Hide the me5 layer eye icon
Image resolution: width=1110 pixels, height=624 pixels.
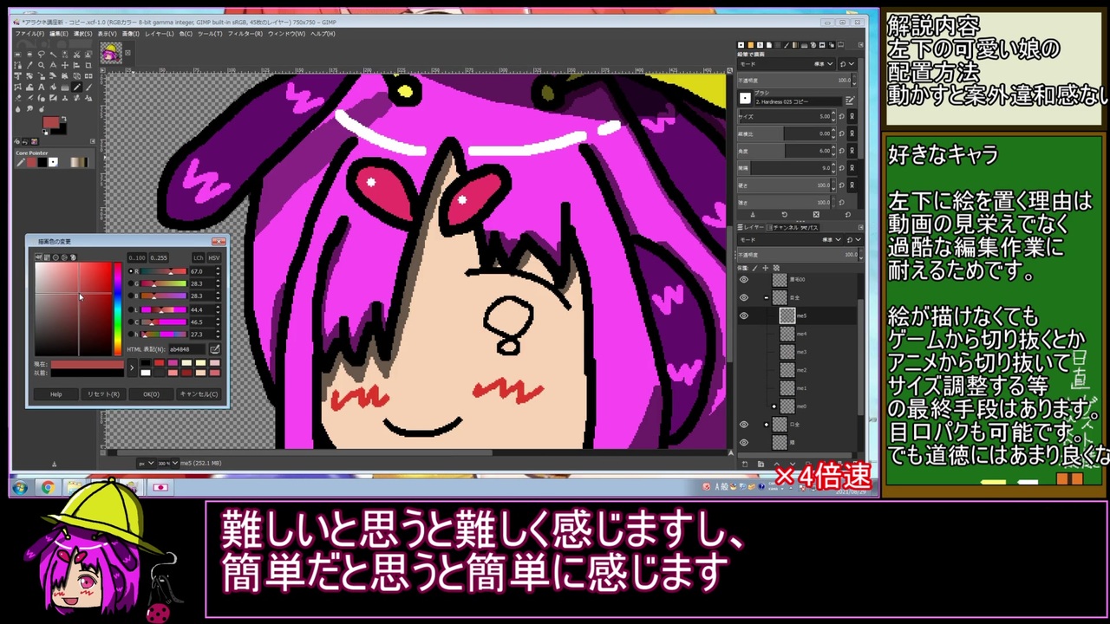pos(744,315)
